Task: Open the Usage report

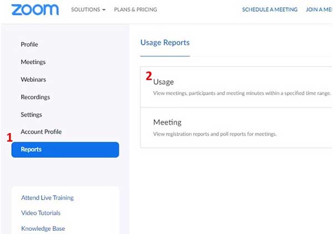Action: pyautogui.click(x=164, y=82)
